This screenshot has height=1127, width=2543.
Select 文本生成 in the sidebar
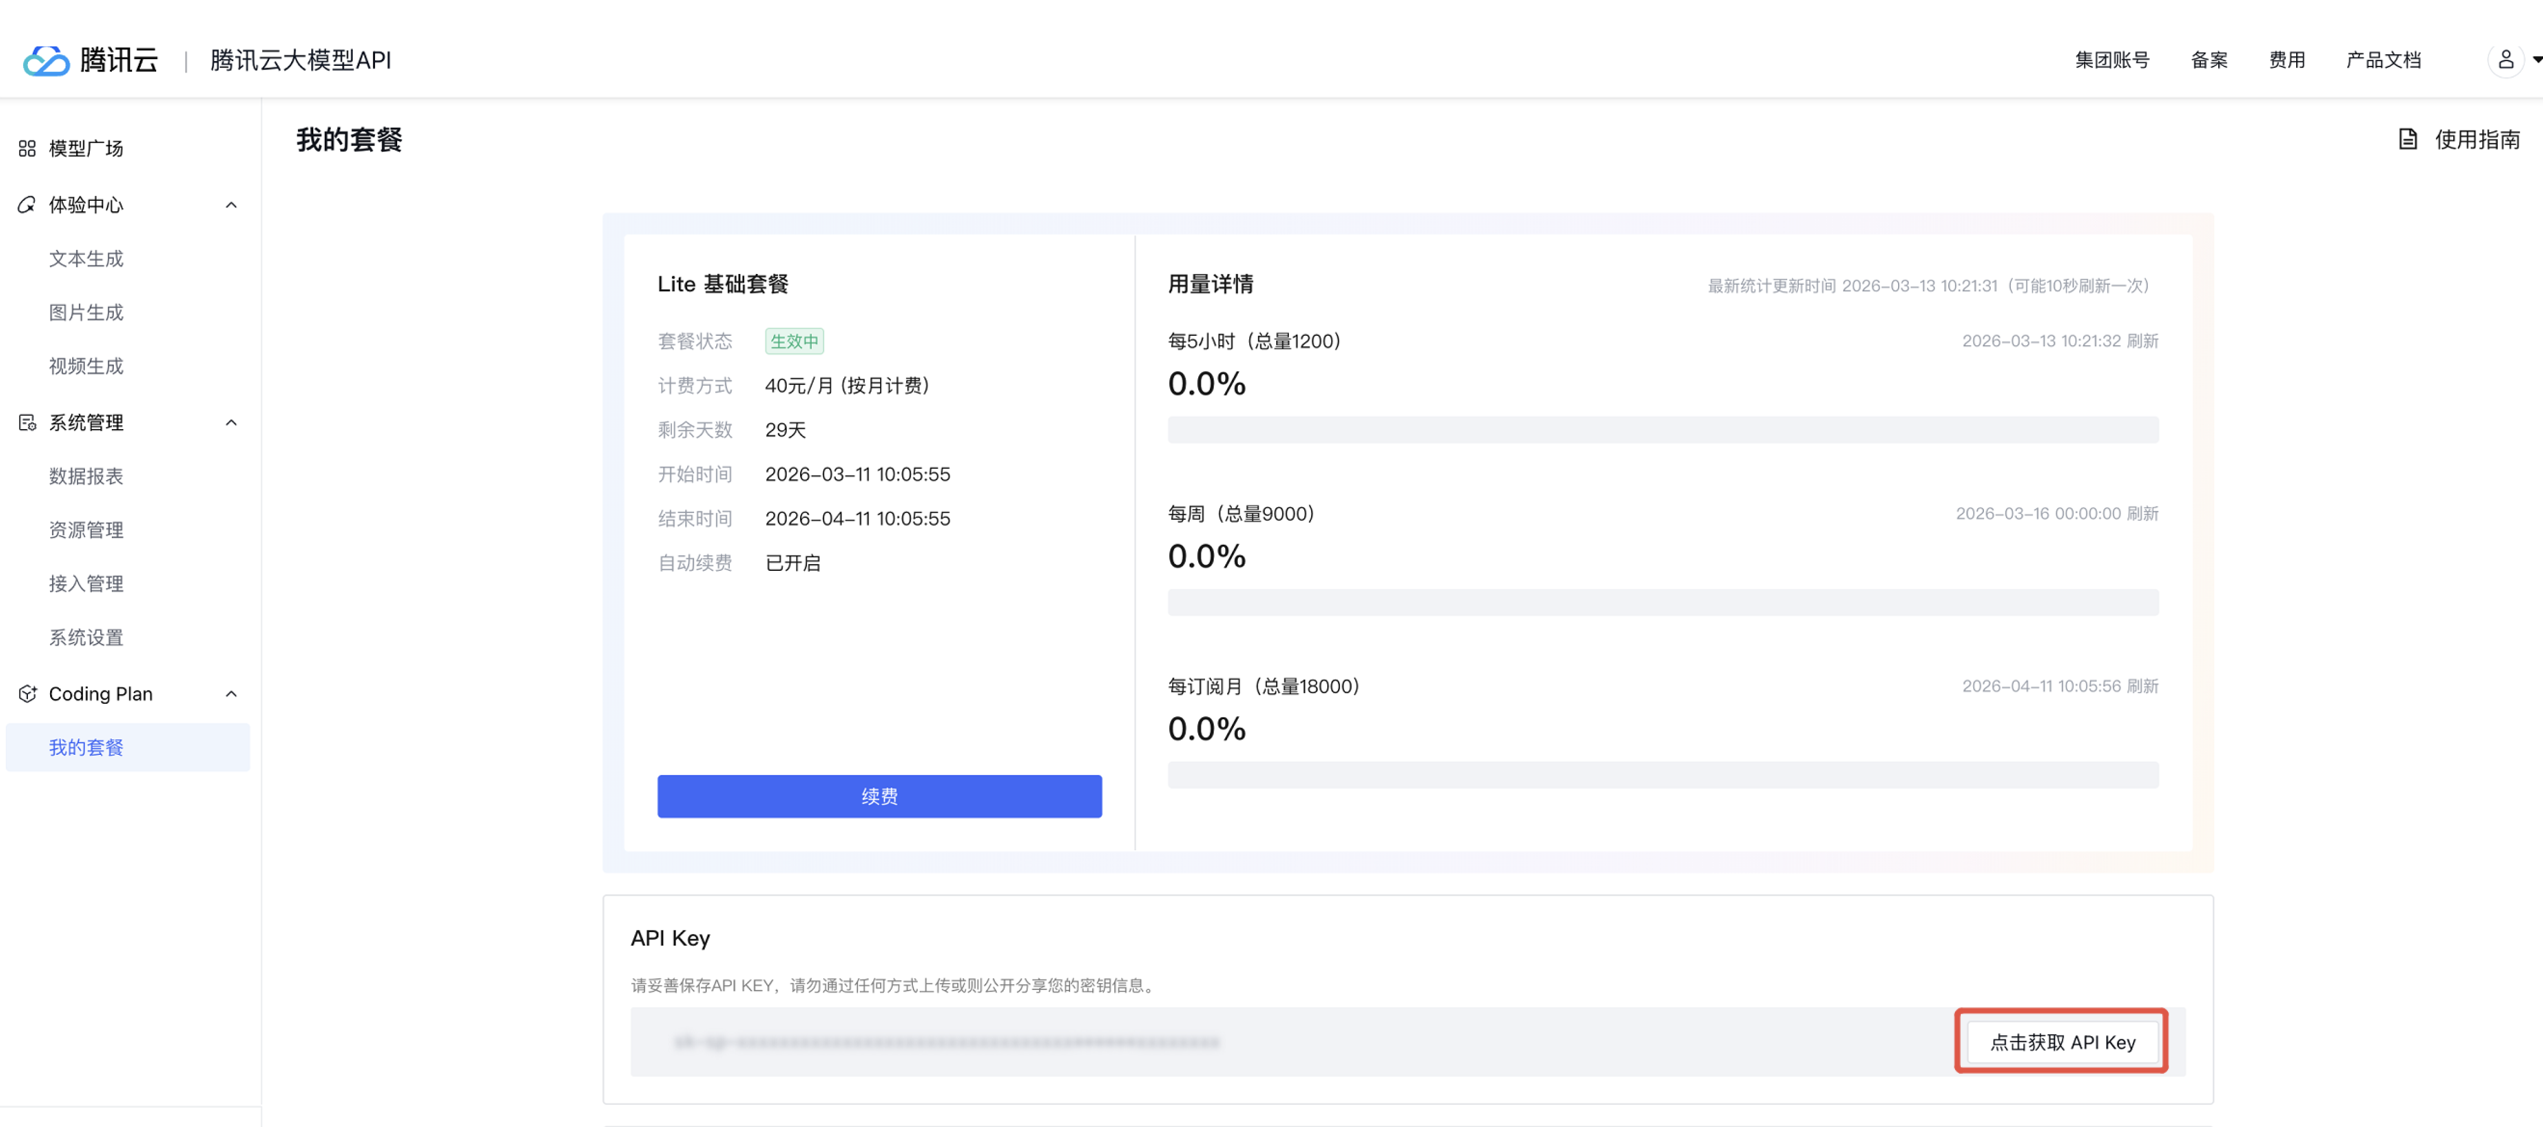(x=86, y=259)
